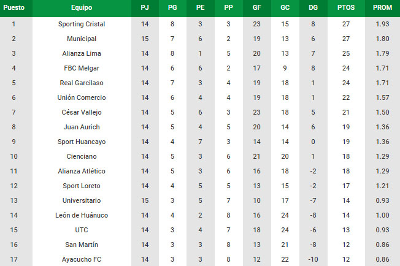Select the César Vallejo team name
The image size is (400, 266).
pyautogui.click(x=82, y=112)
